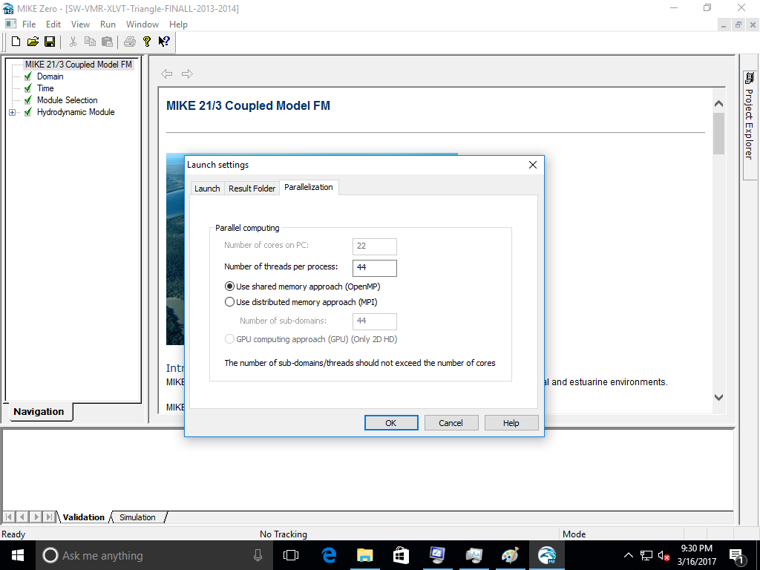Screen dimensions: 760x570
Task: Open the View menu
Action: pyautogui.click(x=80, y=24)
